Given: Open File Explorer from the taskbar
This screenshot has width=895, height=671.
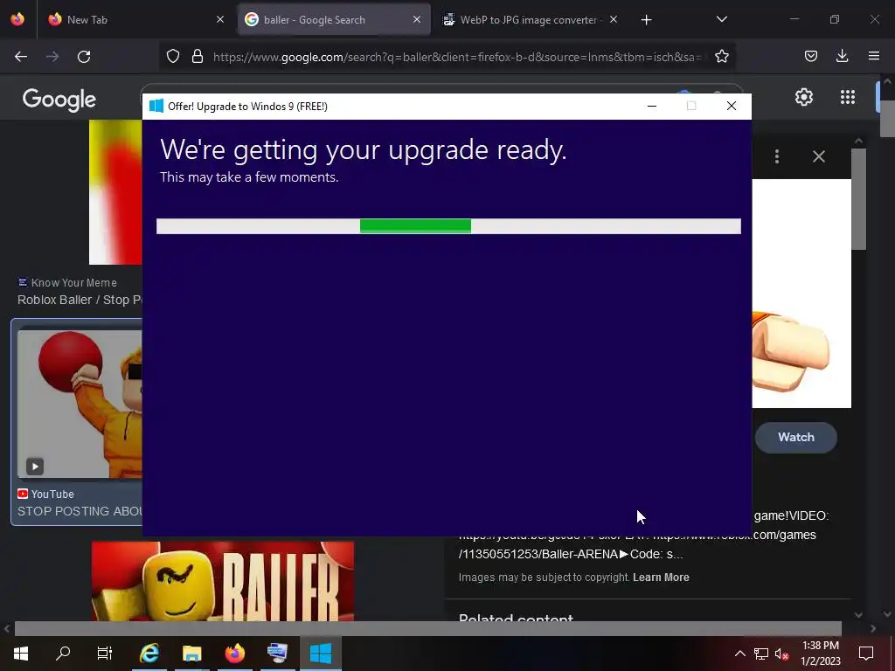Looking at the screenshot, I should (191, 654).
